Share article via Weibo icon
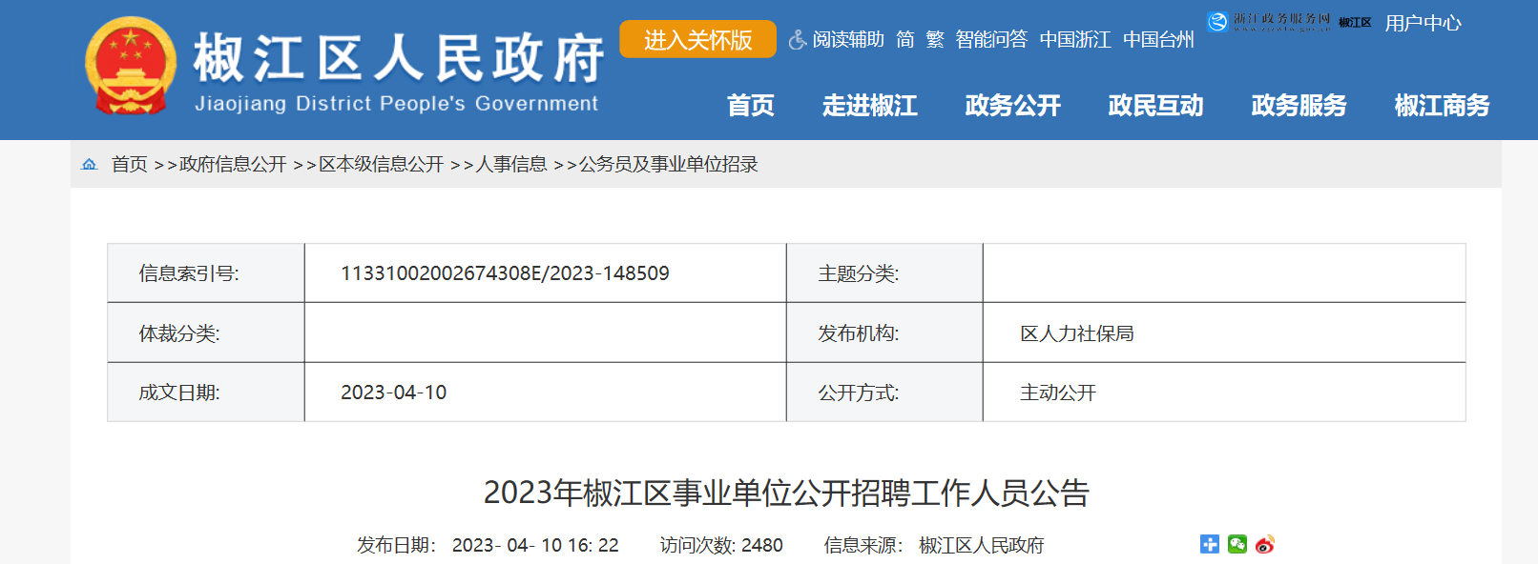Image resolution: width=1538 pixels, height=564 pixels. click(1265, 544)
